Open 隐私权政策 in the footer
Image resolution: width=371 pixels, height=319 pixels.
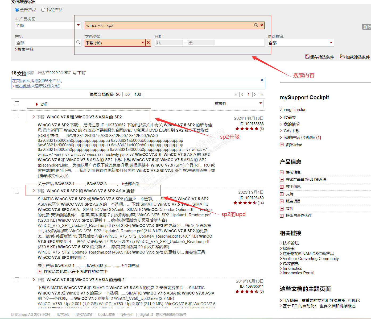click(x=84, y=314)
